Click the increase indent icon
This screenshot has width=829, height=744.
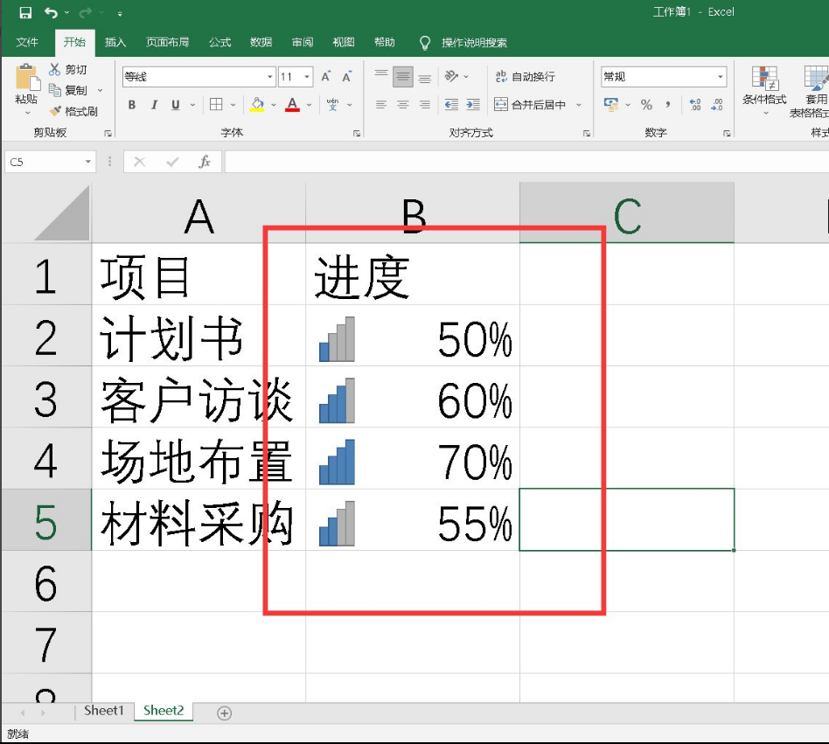[x=472, y=105]
